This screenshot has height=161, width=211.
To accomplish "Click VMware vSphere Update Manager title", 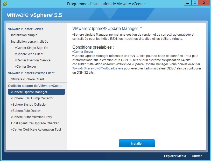I will click(107, 29).
